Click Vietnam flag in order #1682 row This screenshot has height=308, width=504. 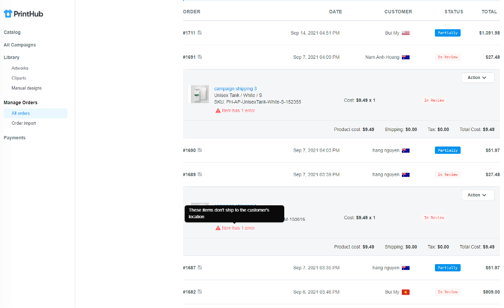click(x=405, y=292)
